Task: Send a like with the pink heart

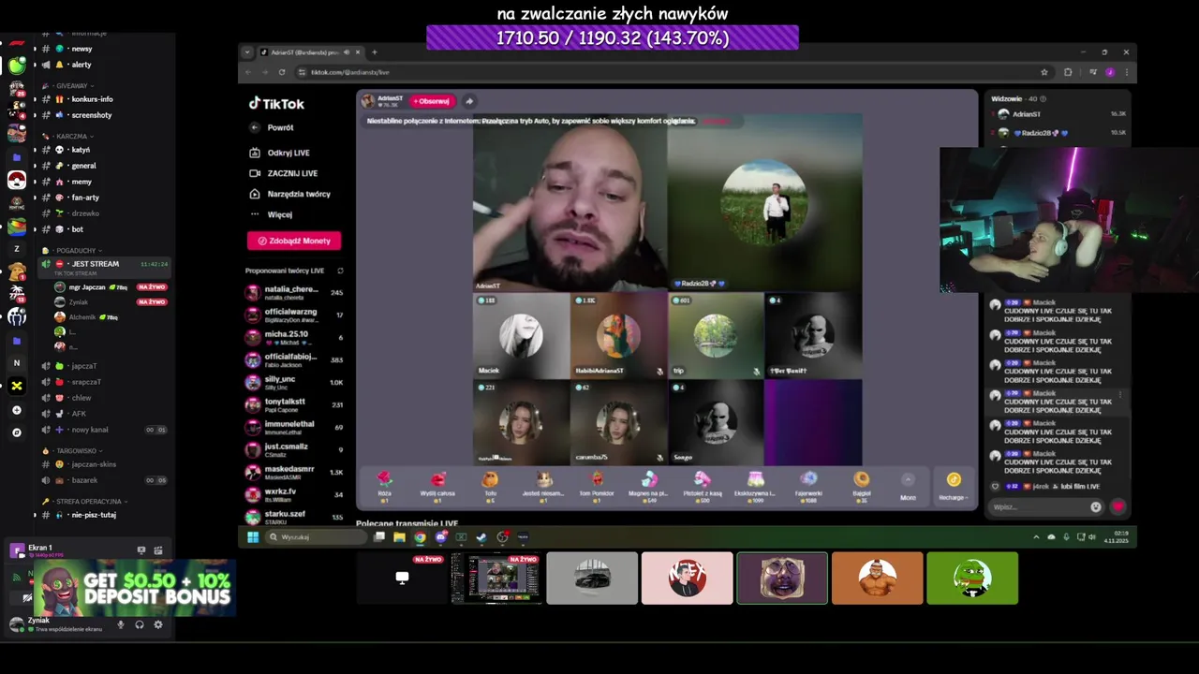Action: coord(1118,506)
